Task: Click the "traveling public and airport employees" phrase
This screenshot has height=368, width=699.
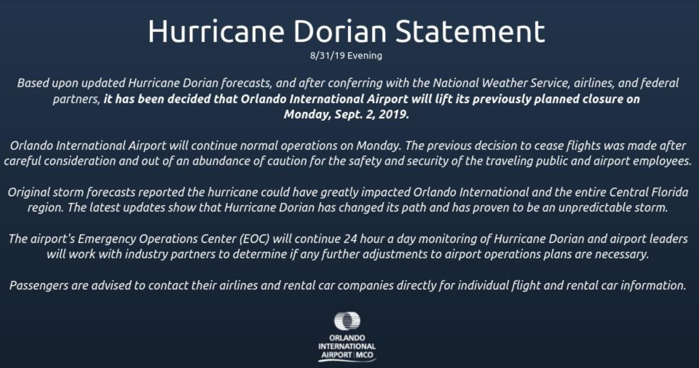Action: (x=588, y=161)
